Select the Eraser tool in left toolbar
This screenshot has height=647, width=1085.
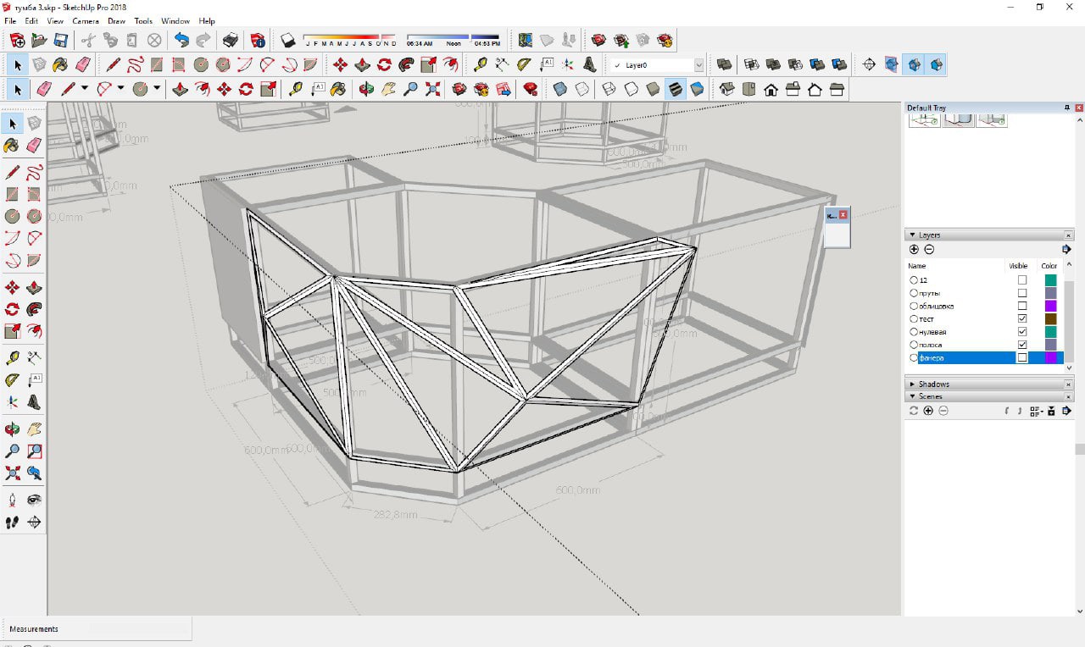click(x=34, y=146)
